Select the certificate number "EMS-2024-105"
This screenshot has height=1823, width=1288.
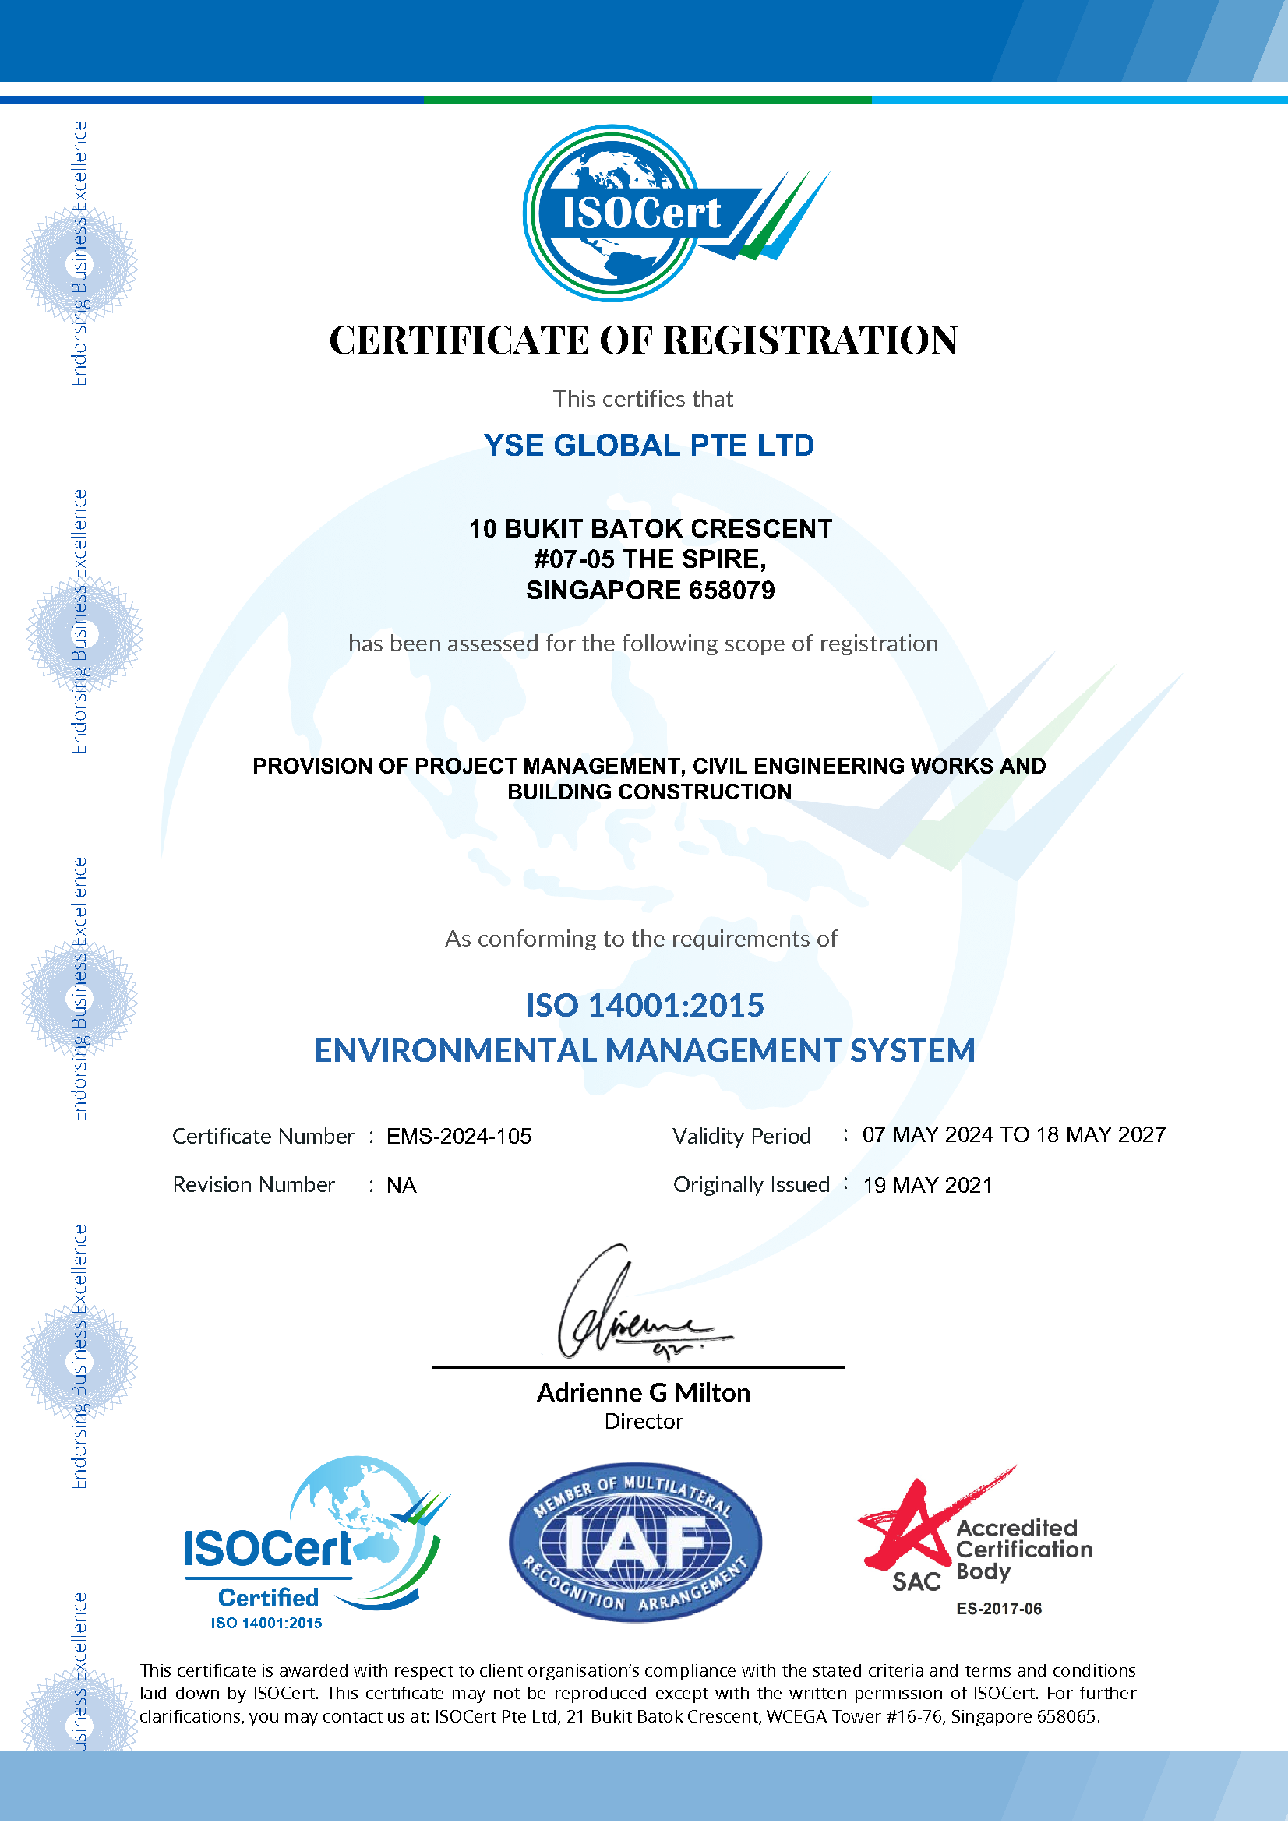coord(459,1137)
